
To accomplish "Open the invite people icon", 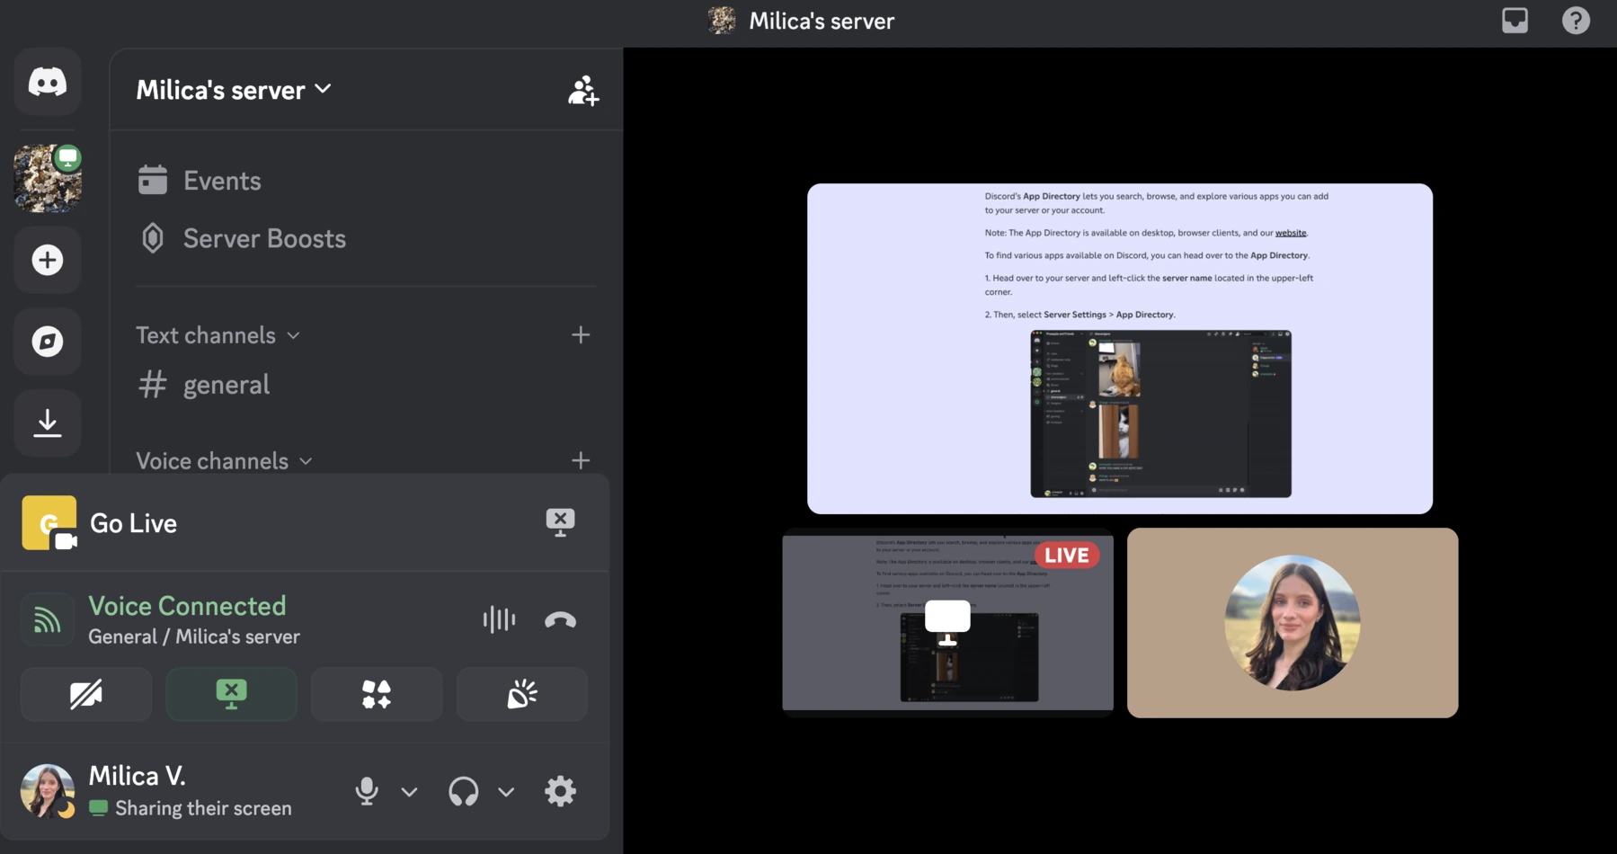I will [583, 89].
